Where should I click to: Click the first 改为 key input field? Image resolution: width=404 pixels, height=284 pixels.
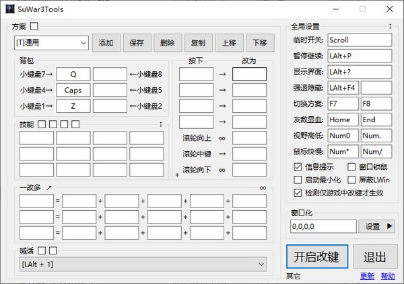click(x=249, y=75)
